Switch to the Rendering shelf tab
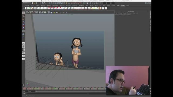 click(x=75, y=6)
